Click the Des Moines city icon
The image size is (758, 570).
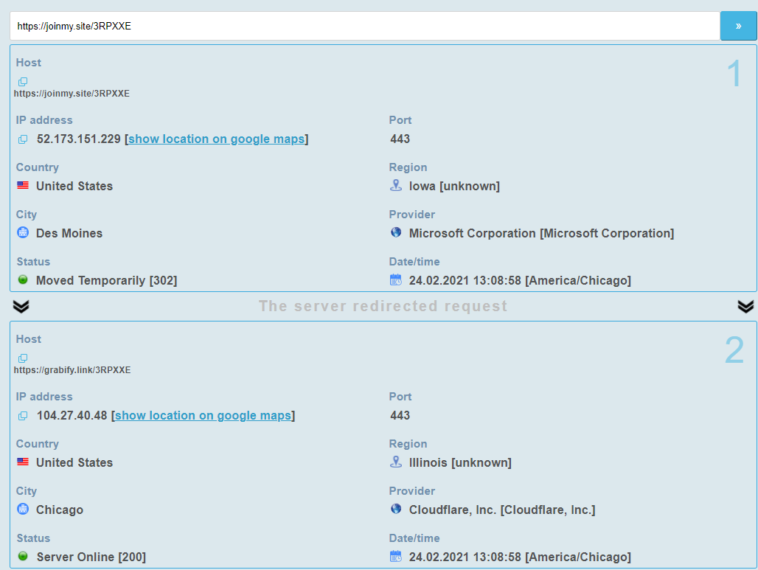tap(23, 233)
